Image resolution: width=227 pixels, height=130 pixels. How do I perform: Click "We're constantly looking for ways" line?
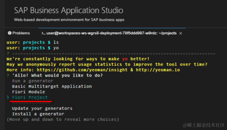point(78,59)
